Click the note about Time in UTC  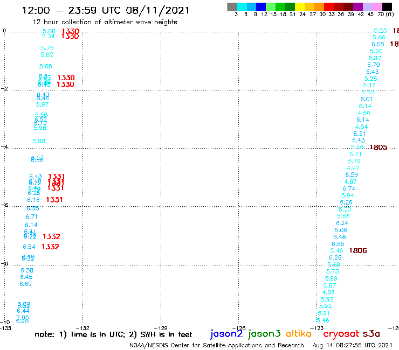[x=113, y=334]
